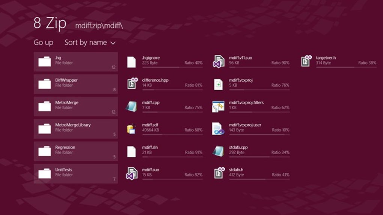Click the mdiff.vcxproj.filters icon

tap(218, 106)
